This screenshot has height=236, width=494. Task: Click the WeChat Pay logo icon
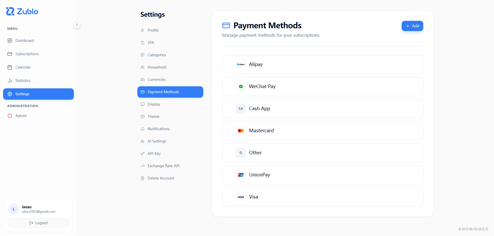[x=241, y=87]
